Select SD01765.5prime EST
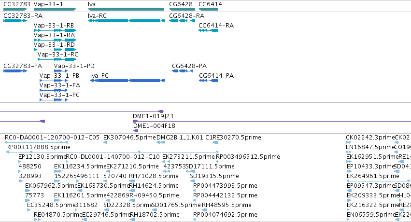 pos(155,210)
